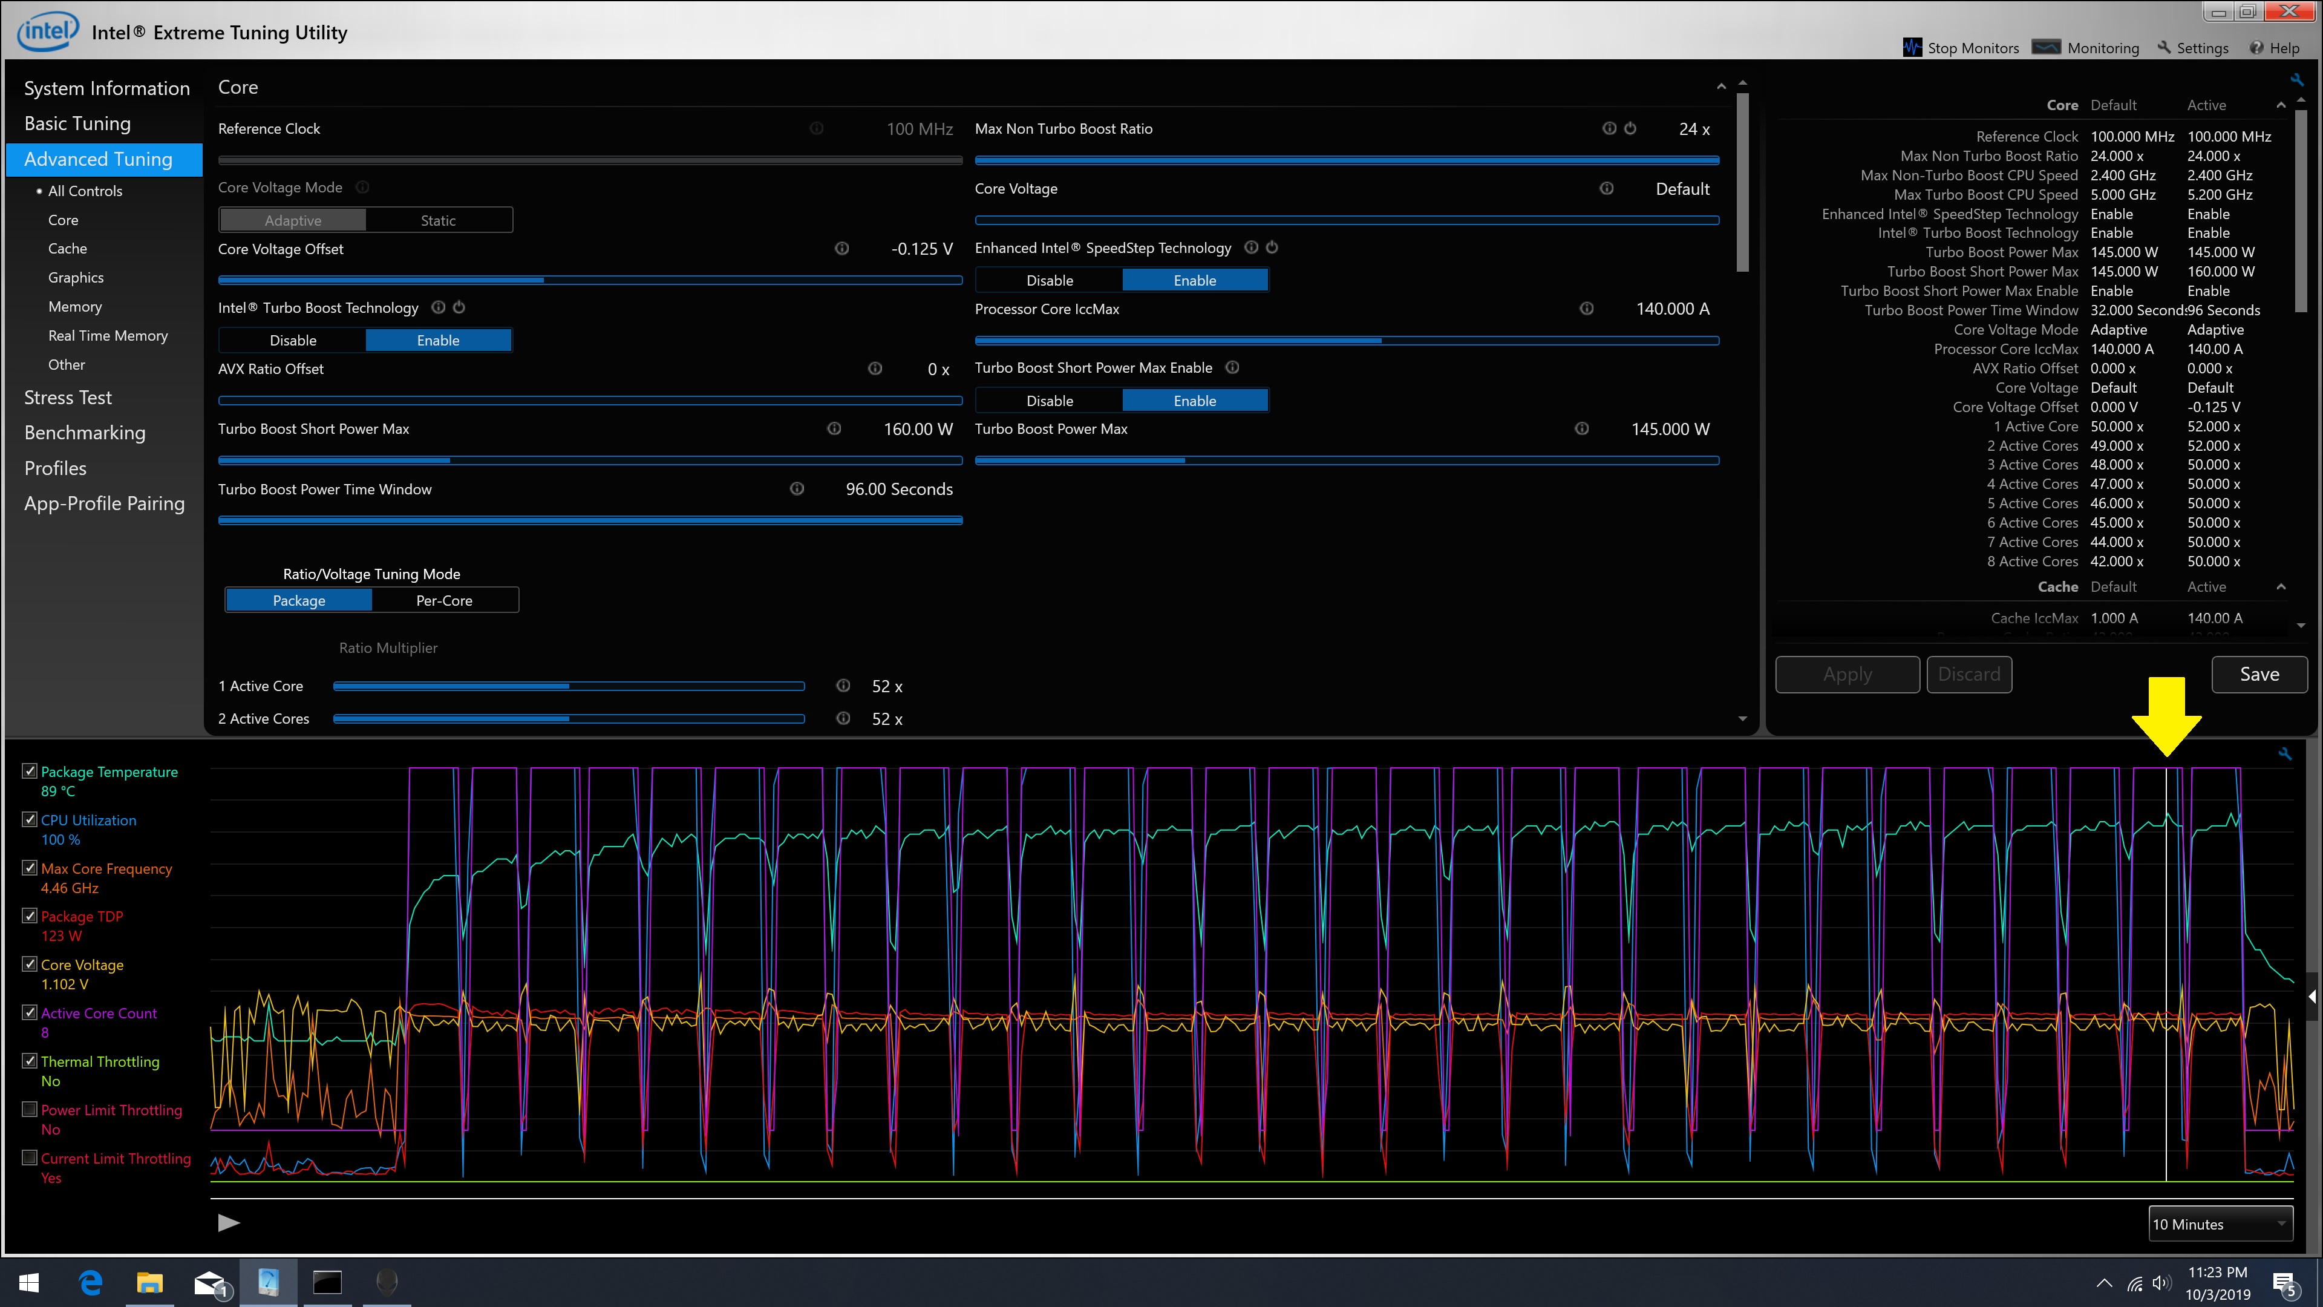Check Power Limit Throttling monitor

click(x=30, y=1110)
